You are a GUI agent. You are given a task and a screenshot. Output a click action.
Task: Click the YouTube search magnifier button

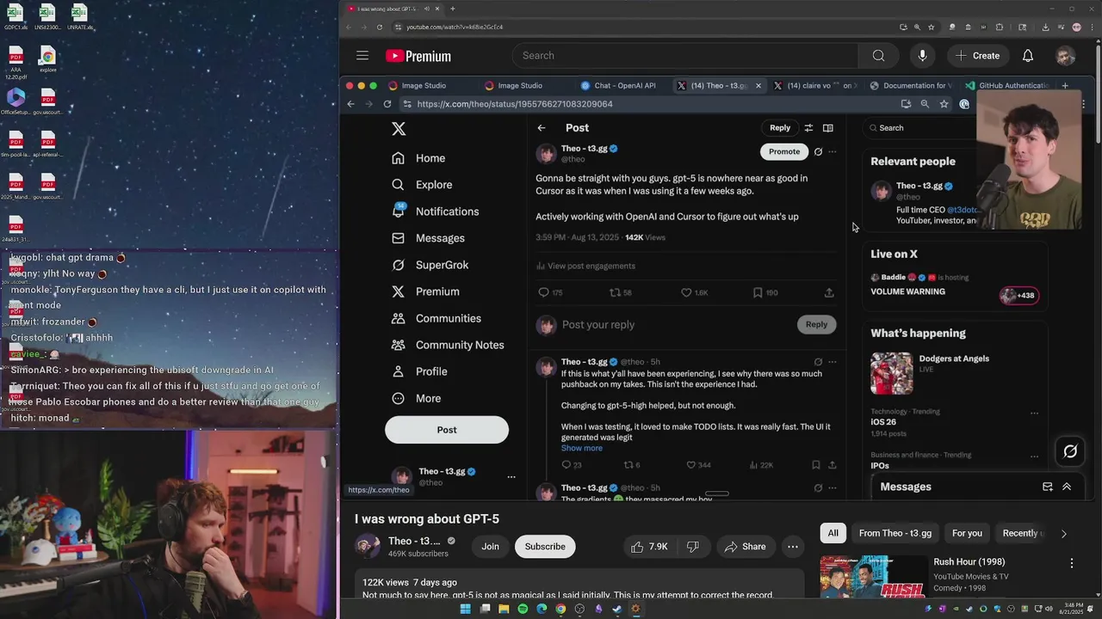coord(878,56)
